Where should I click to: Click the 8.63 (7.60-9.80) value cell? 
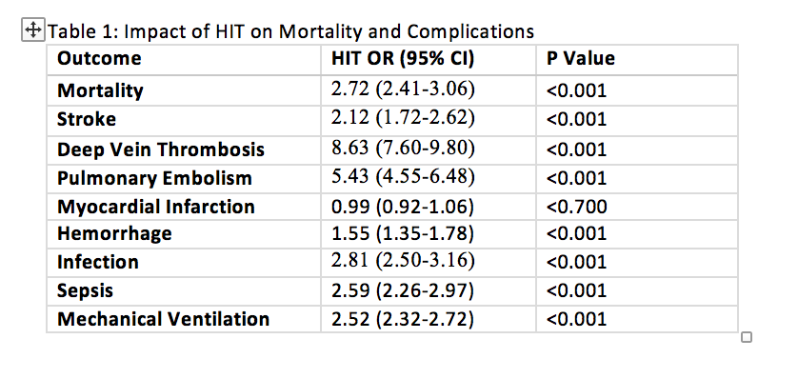429,150
